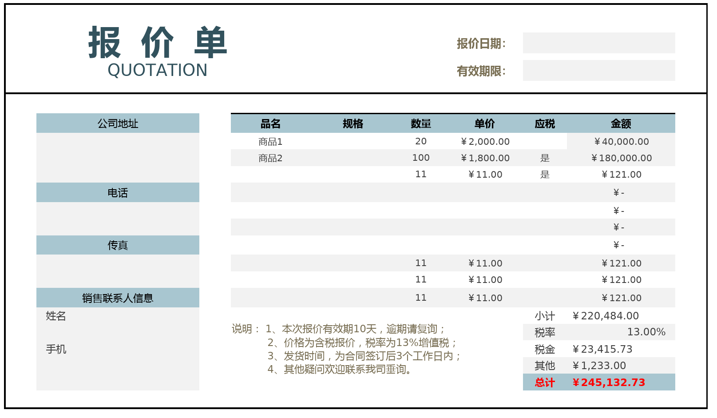
Task: Select the 应税 column header
Action: coord(545,124)
